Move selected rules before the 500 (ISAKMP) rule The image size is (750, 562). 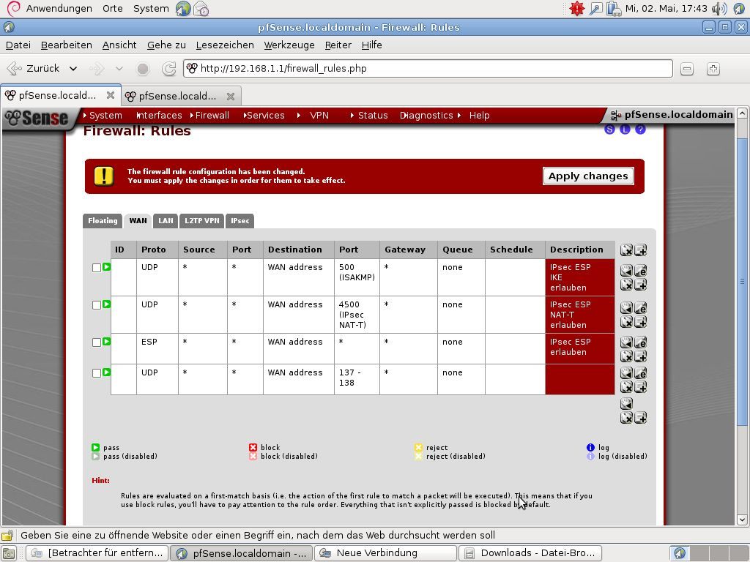coord(626,271)
